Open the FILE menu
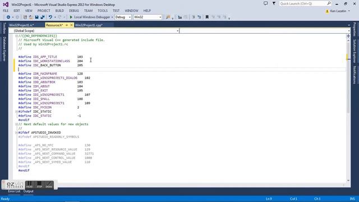359x202 pixels. 6,11
